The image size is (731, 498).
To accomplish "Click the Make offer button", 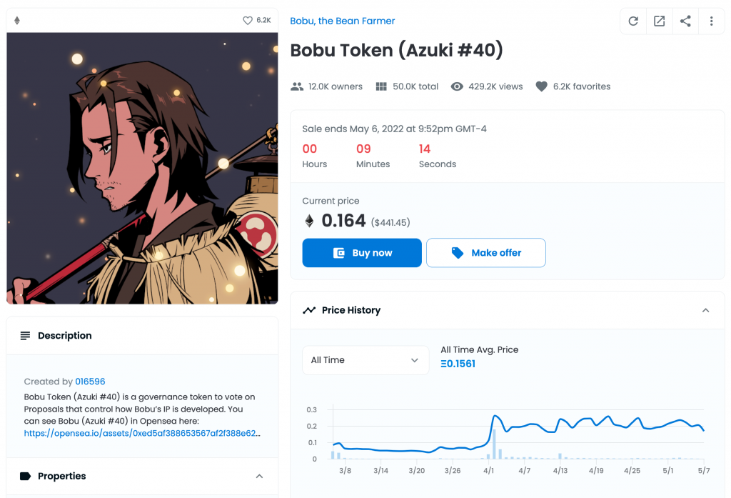I will [485, 253].
